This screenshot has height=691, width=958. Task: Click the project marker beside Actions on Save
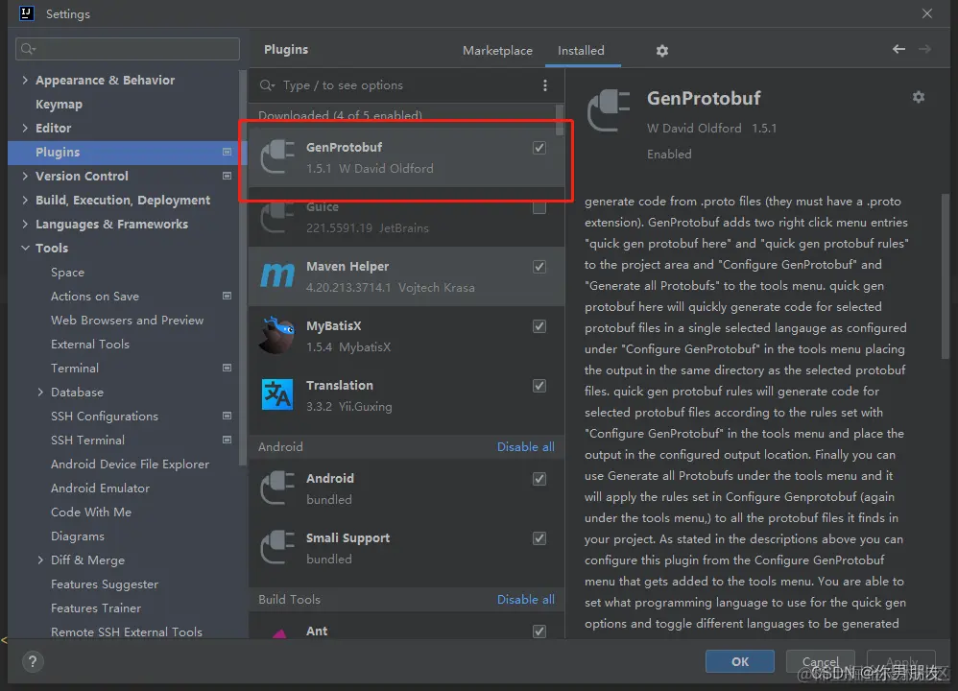pyautogui.click(x=227, y=297)
